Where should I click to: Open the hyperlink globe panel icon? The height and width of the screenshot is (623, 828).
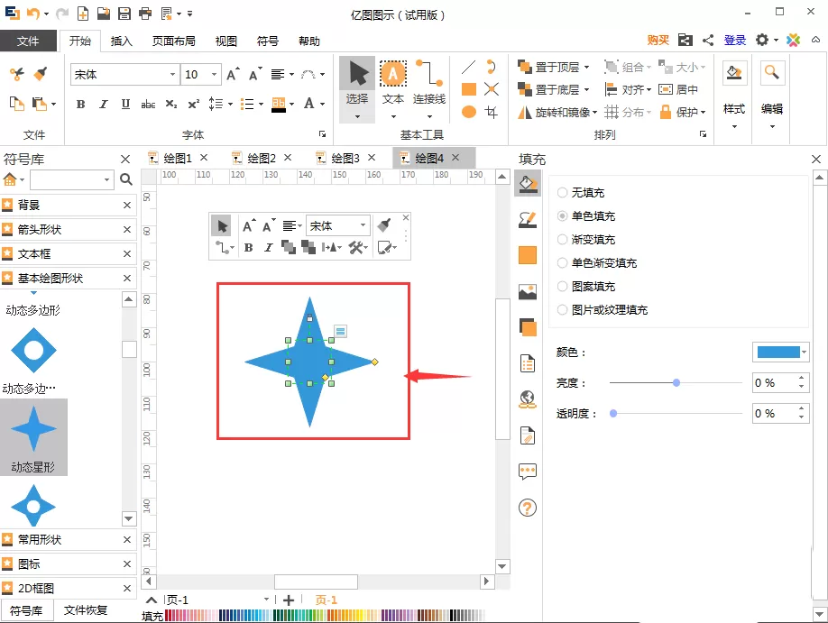point(528,399)
